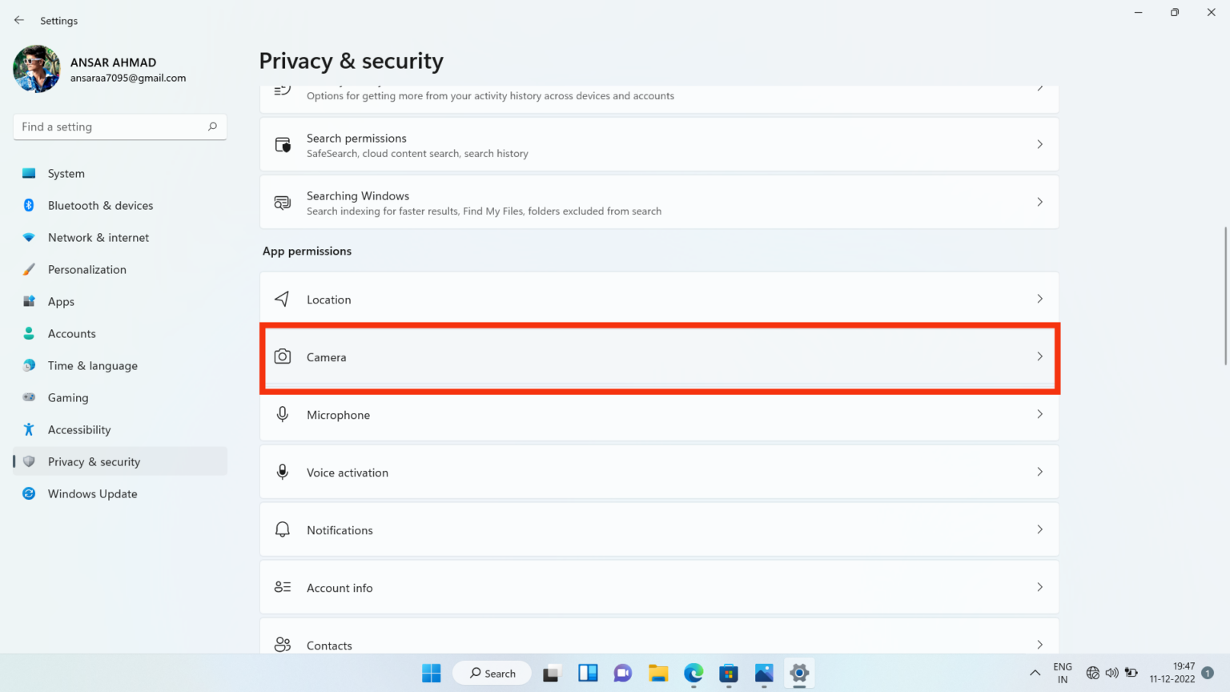Select Privacy & security in the sidebar
The height and width of the screenshot is (692, 1230).
(94, 461)
